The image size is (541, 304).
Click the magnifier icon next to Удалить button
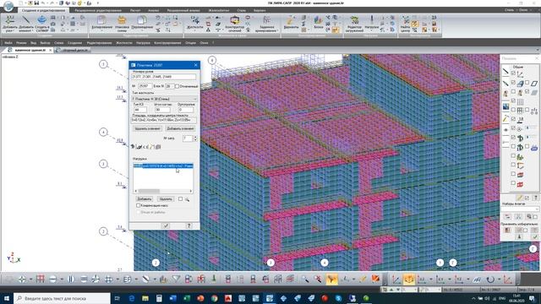(x=187, y=199)
